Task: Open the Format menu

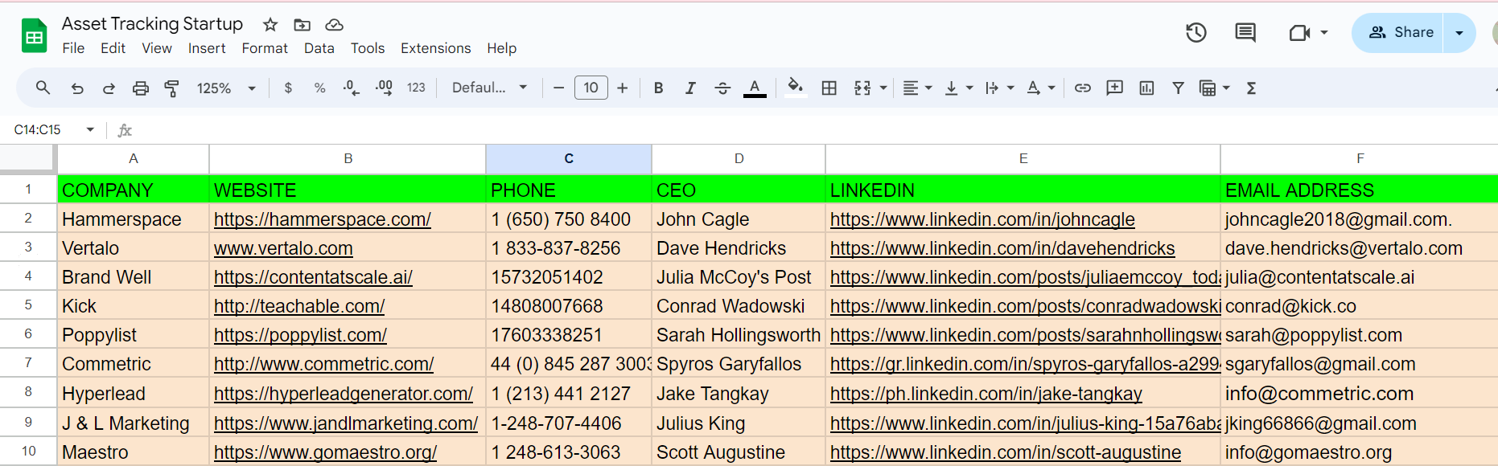Action: coord(265,48)
